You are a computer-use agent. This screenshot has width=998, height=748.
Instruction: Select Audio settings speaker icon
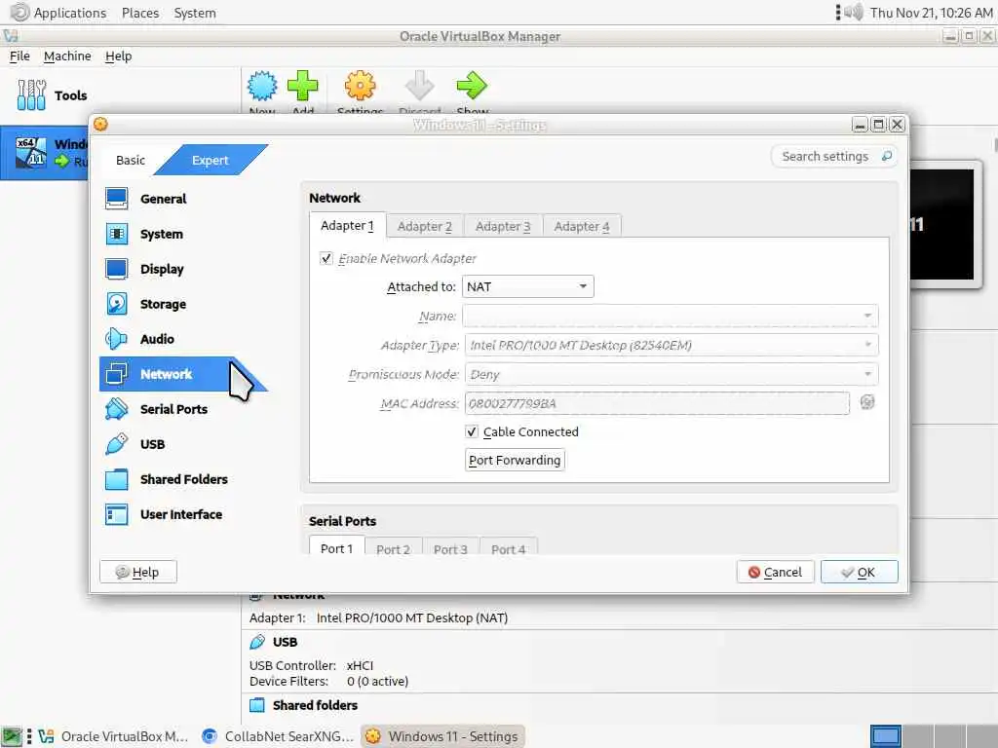tap(117, 339)
